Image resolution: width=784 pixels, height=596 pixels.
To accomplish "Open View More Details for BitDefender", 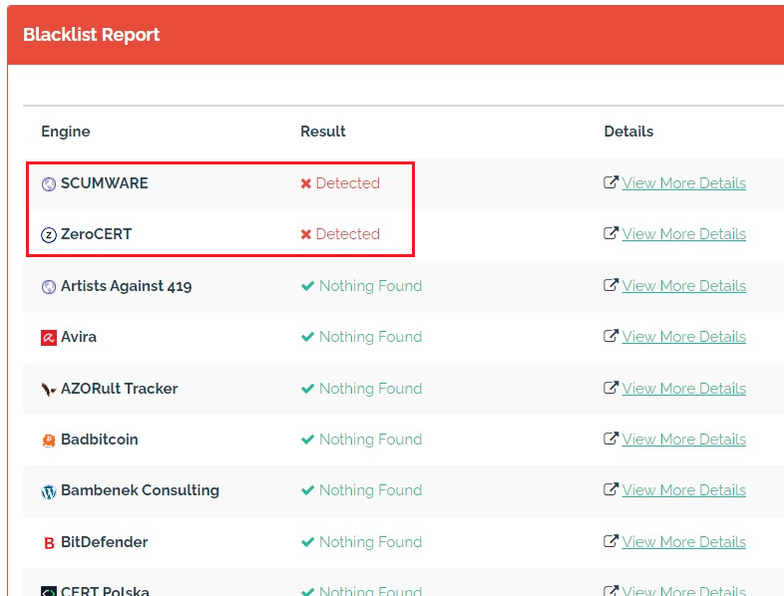I will click(x=684, y=542).
